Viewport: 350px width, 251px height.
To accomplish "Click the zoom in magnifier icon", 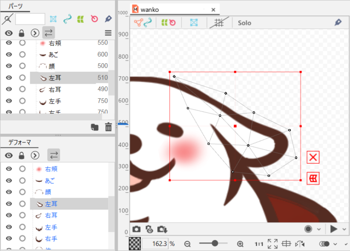I will coord(241,244).
